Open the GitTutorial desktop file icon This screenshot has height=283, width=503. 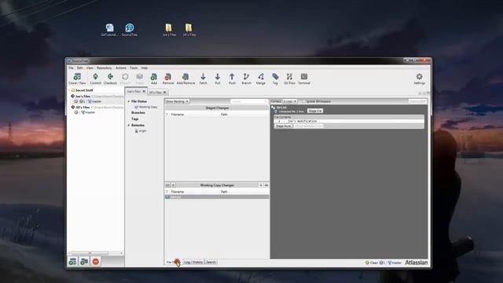109,30
